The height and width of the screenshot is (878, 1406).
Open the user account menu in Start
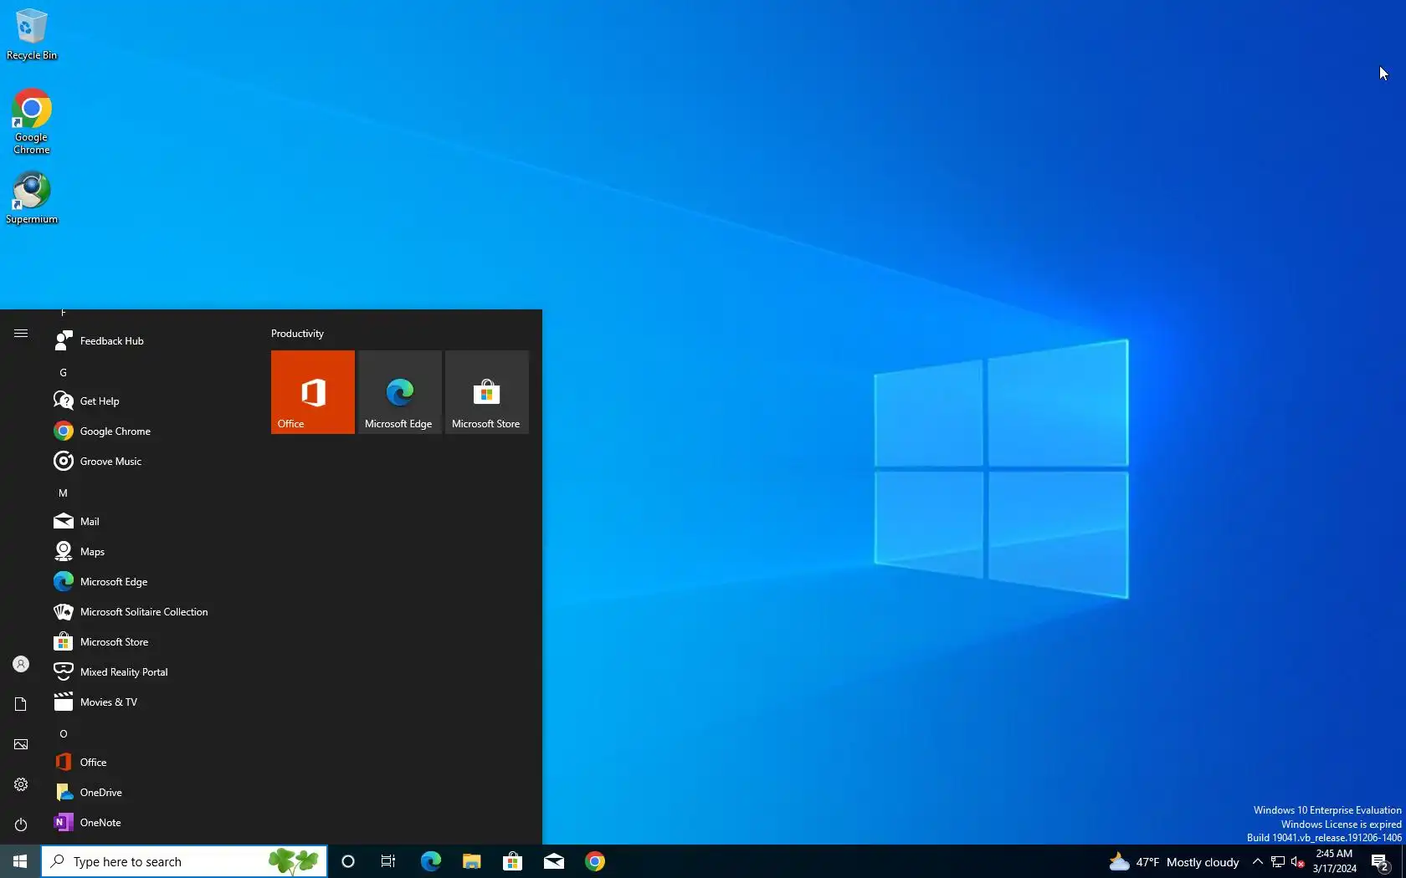coord(21,664)
